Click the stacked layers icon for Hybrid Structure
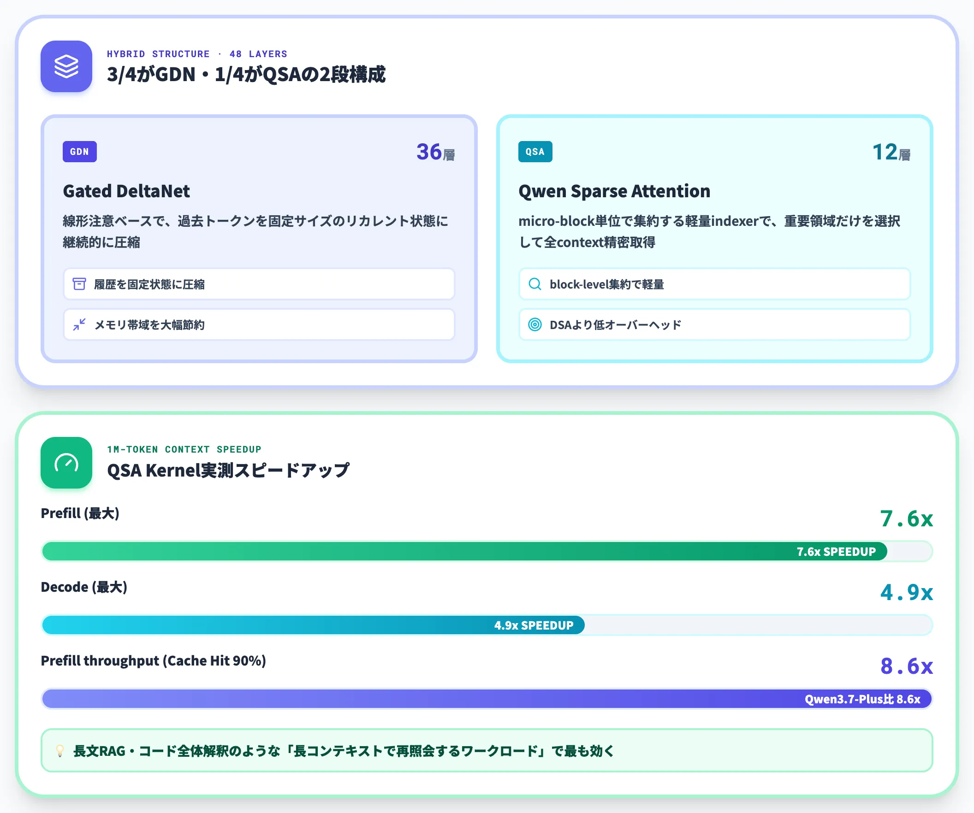 point(66,66)
